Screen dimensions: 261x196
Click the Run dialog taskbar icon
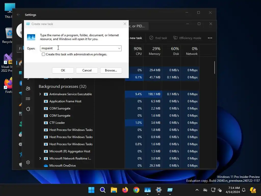point(170,190)
